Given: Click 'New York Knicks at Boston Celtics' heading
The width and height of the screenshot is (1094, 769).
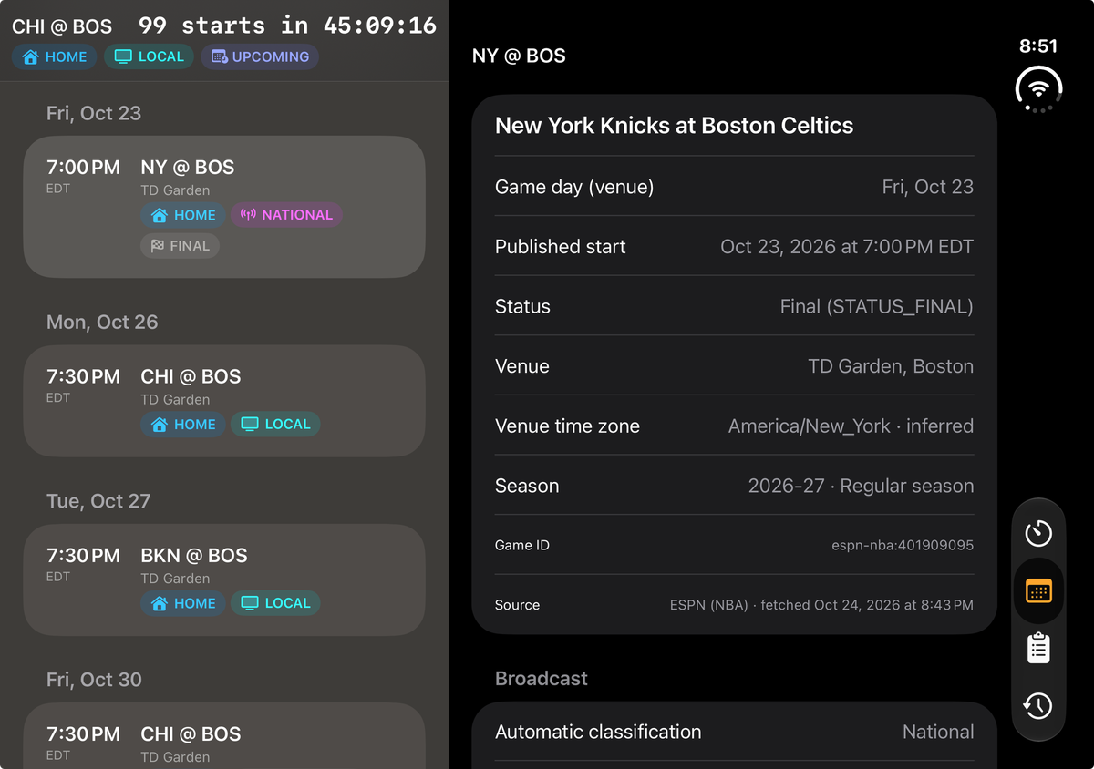Looking at the screenshot, I should click(x=674, y=126).
